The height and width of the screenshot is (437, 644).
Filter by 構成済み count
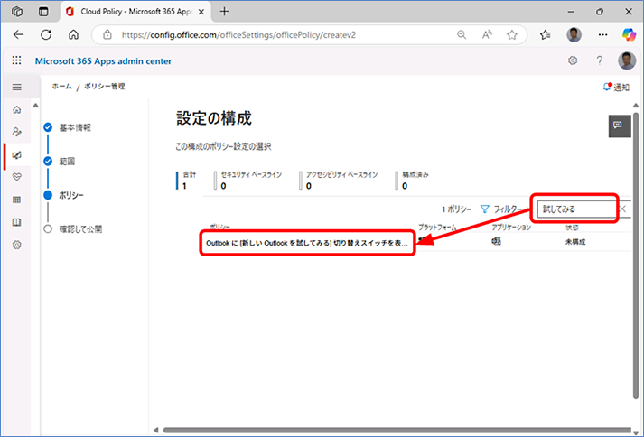tap(413, 181)
